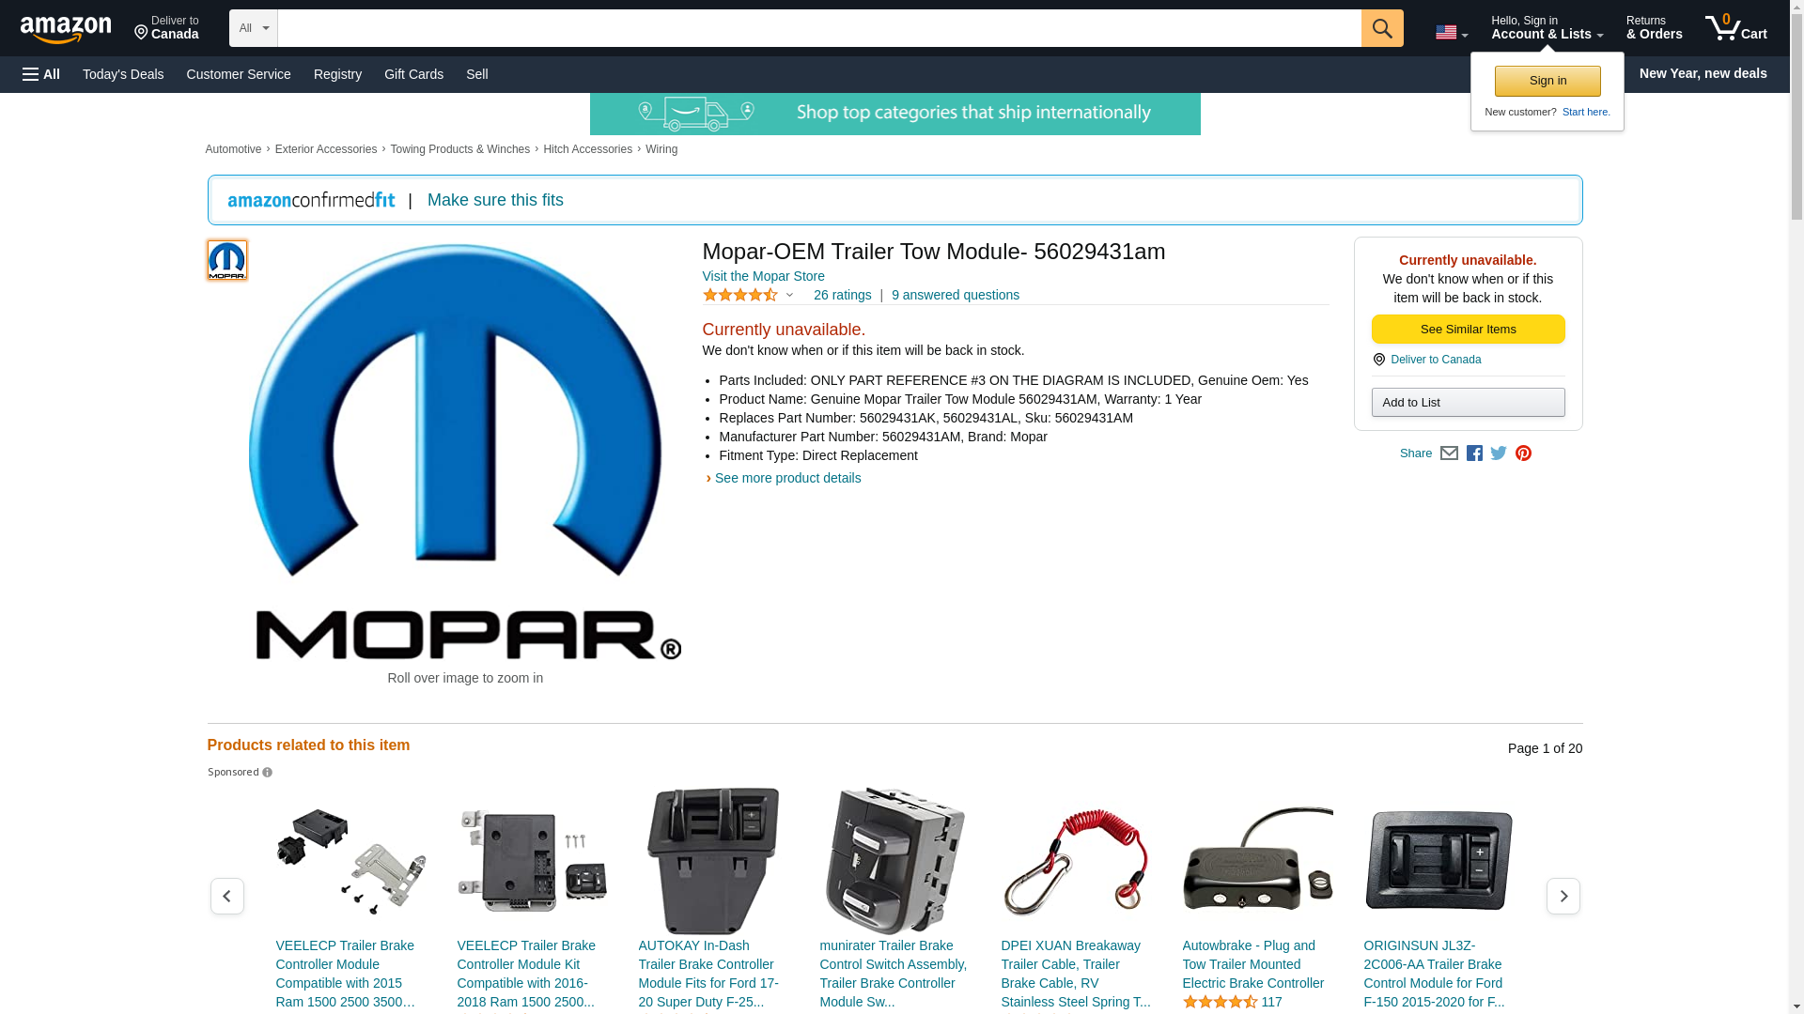Share product via email icon
The height and width of the screenshot is (1014, 1804).
click(x=1449, y=453)
